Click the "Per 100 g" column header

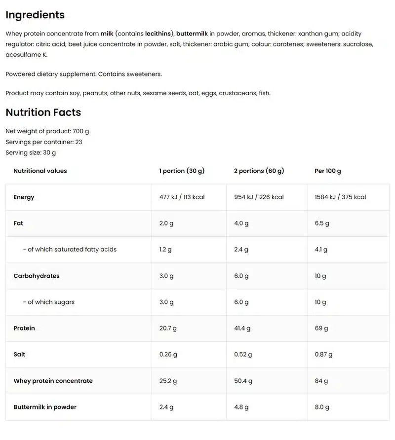(x=328, y=171)
